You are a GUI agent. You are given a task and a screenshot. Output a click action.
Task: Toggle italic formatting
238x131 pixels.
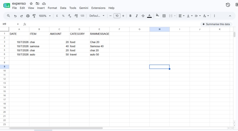tap(137, 16)
